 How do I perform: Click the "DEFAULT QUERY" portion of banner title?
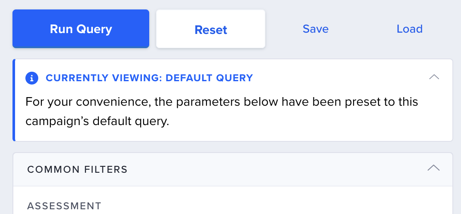[x=209, y=78]
